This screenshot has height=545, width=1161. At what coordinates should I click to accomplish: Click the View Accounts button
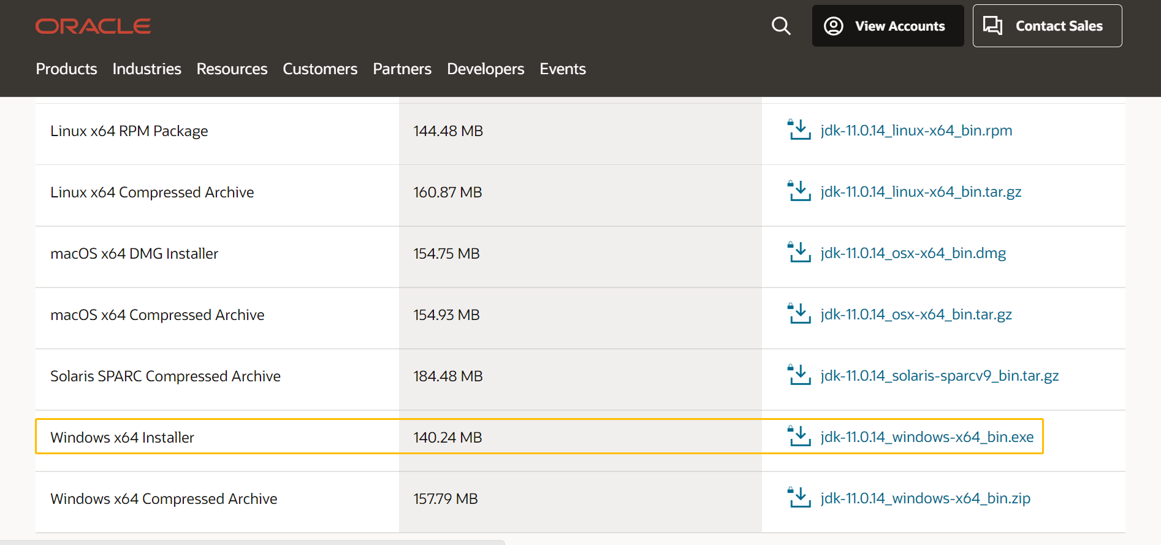[x=888, y=26]
